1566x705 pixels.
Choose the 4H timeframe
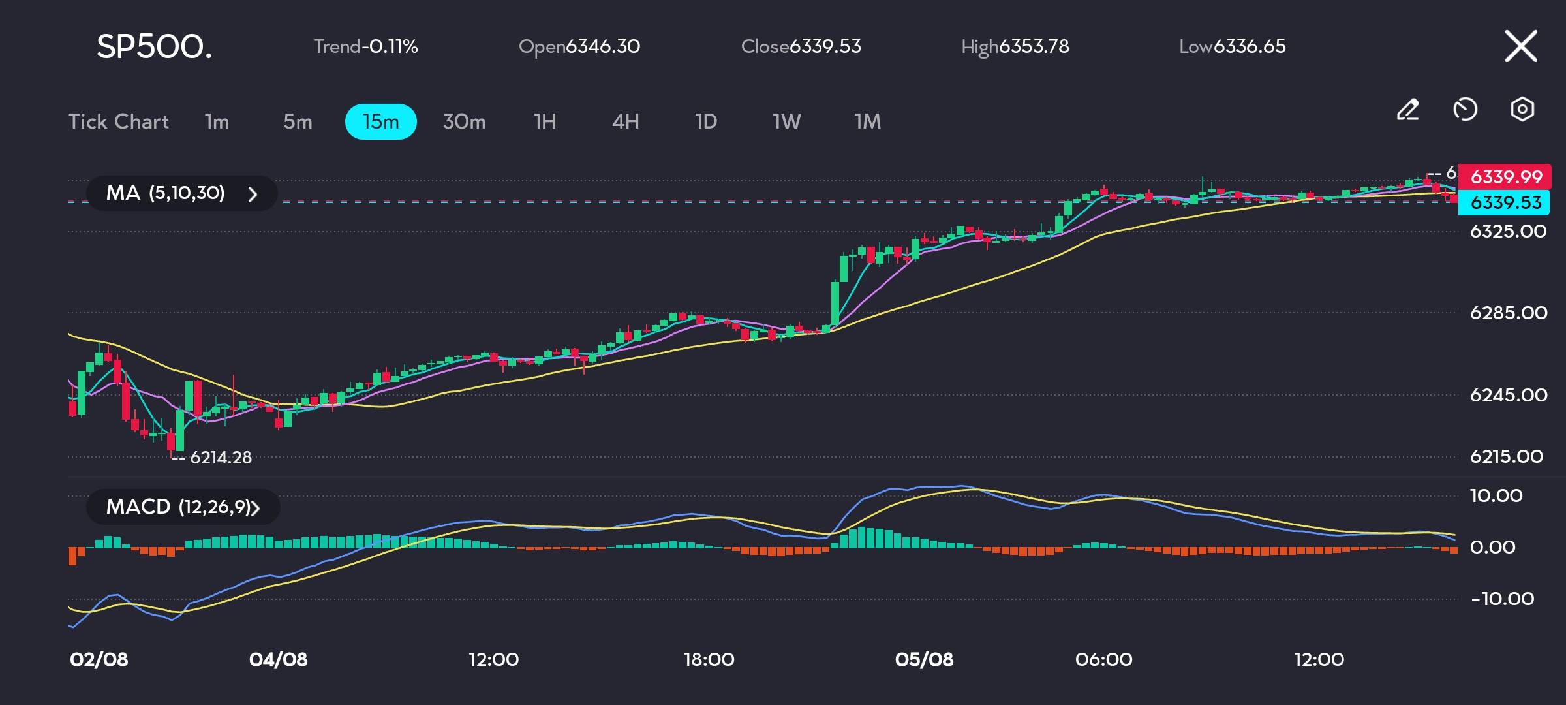(x=625, y=121)
